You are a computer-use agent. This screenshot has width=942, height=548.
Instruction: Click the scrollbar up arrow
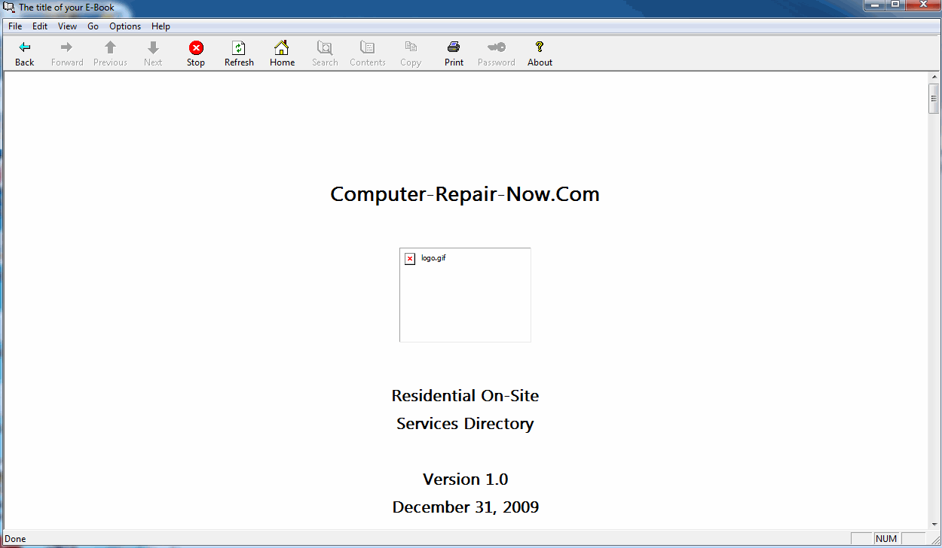click(x=934, y=78)
